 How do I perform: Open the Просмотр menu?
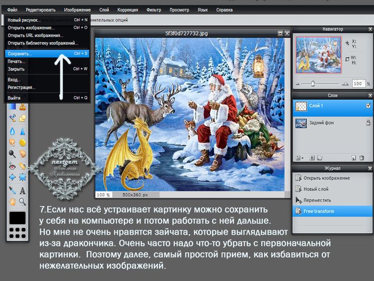[179, 10]
